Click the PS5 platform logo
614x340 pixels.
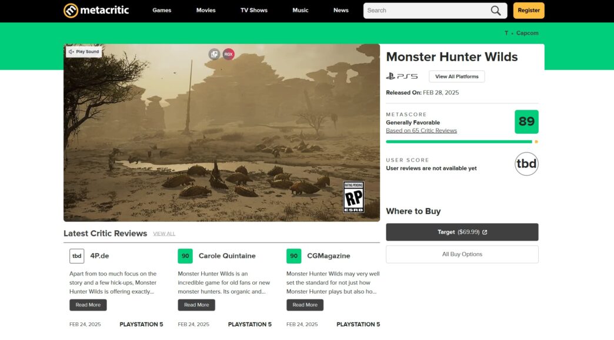coord(402,76)
